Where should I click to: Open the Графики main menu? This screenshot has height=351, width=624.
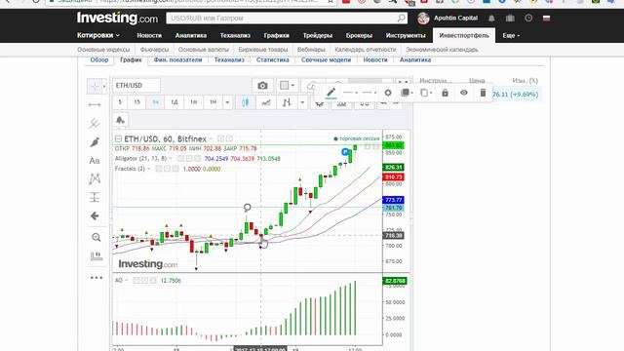tap(277, 35)
